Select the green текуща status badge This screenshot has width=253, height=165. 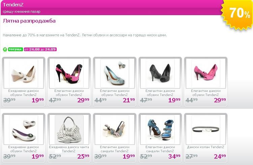15,49
